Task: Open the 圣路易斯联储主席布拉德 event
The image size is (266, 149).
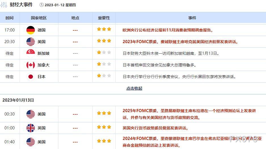Action: click(189, 114)
